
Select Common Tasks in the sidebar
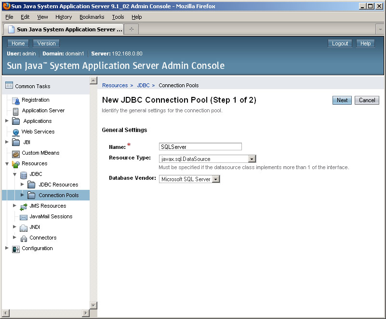[x=33, y=86]
